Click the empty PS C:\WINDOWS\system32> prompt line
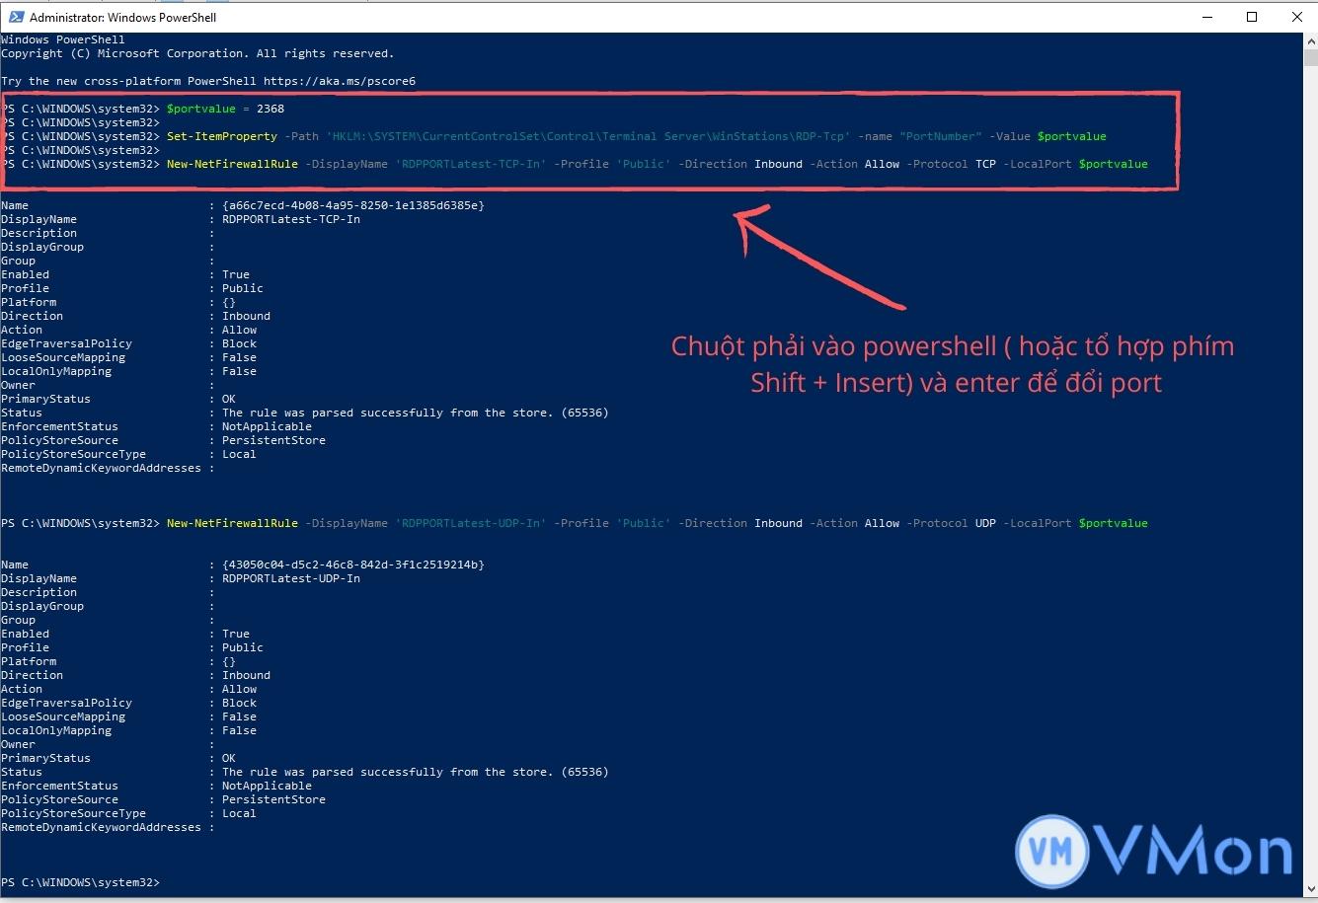Image resolution: width=1318 pixels, height=903 pixels. click(82, 882)
